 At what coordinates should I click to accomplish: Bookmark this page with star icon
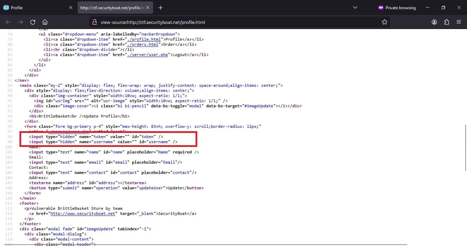click(385, 22)
